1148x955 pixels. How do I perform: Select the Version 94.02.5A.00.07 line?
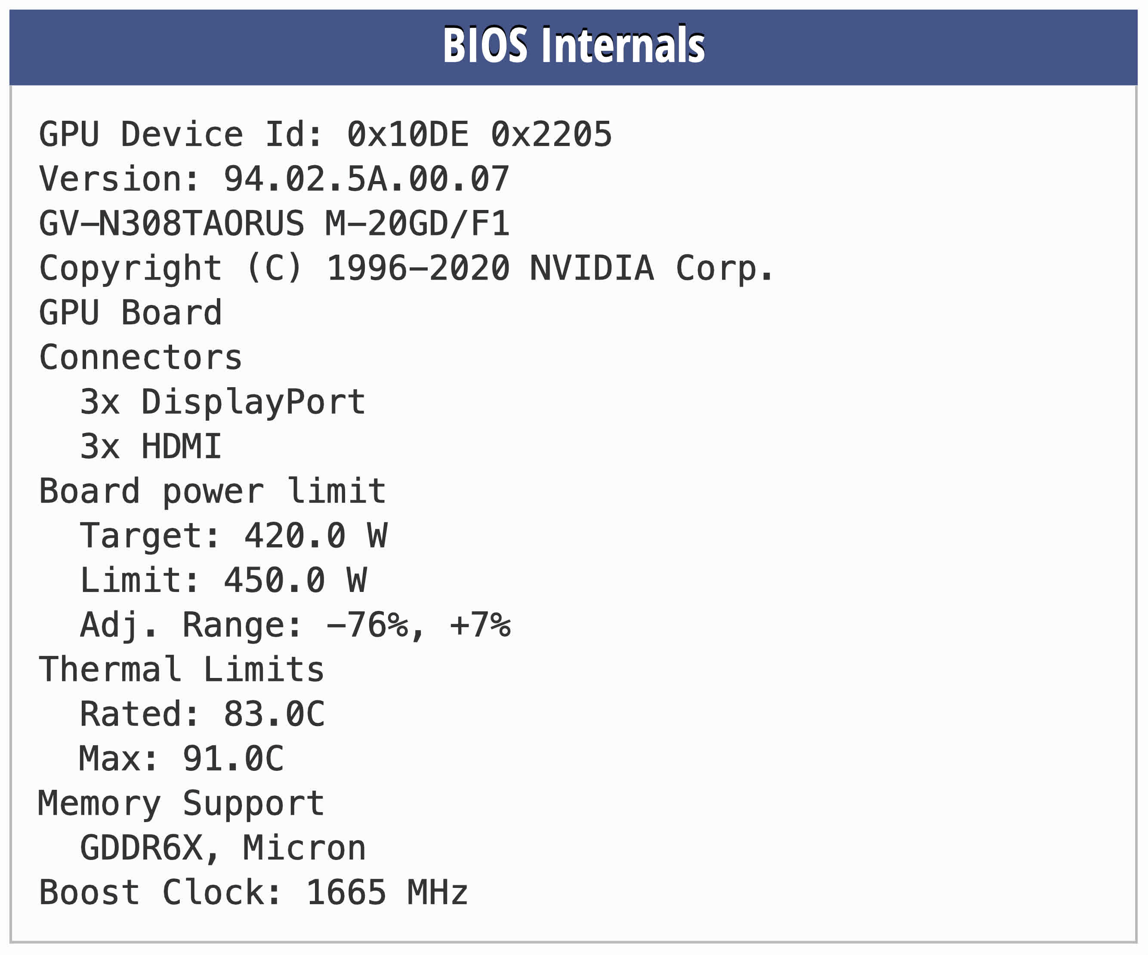pyautogui.click(x=274, y=179)
